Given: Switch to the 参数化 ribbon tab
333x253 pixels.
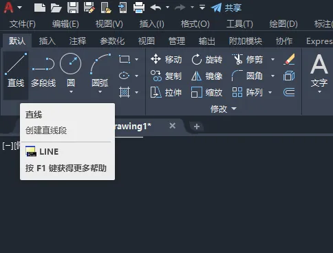Looking at the screenshot, I should pos(112,41).
